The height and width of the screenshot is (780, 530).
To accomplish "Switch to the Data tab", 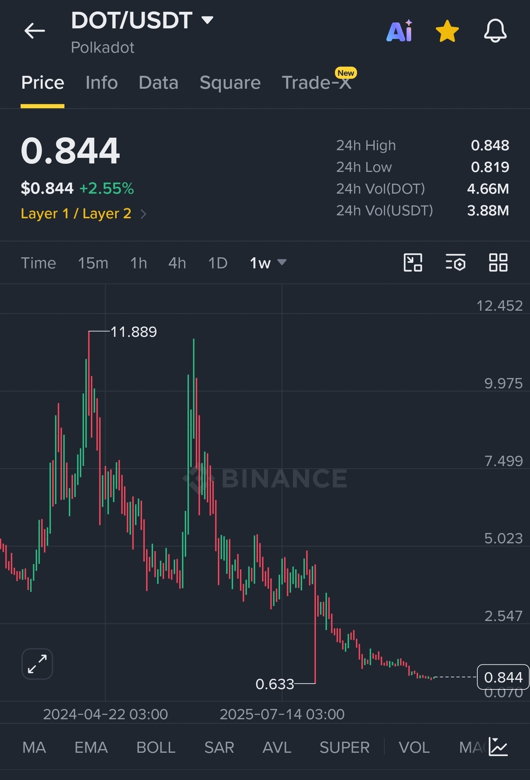I will click(x=159, y=82).
